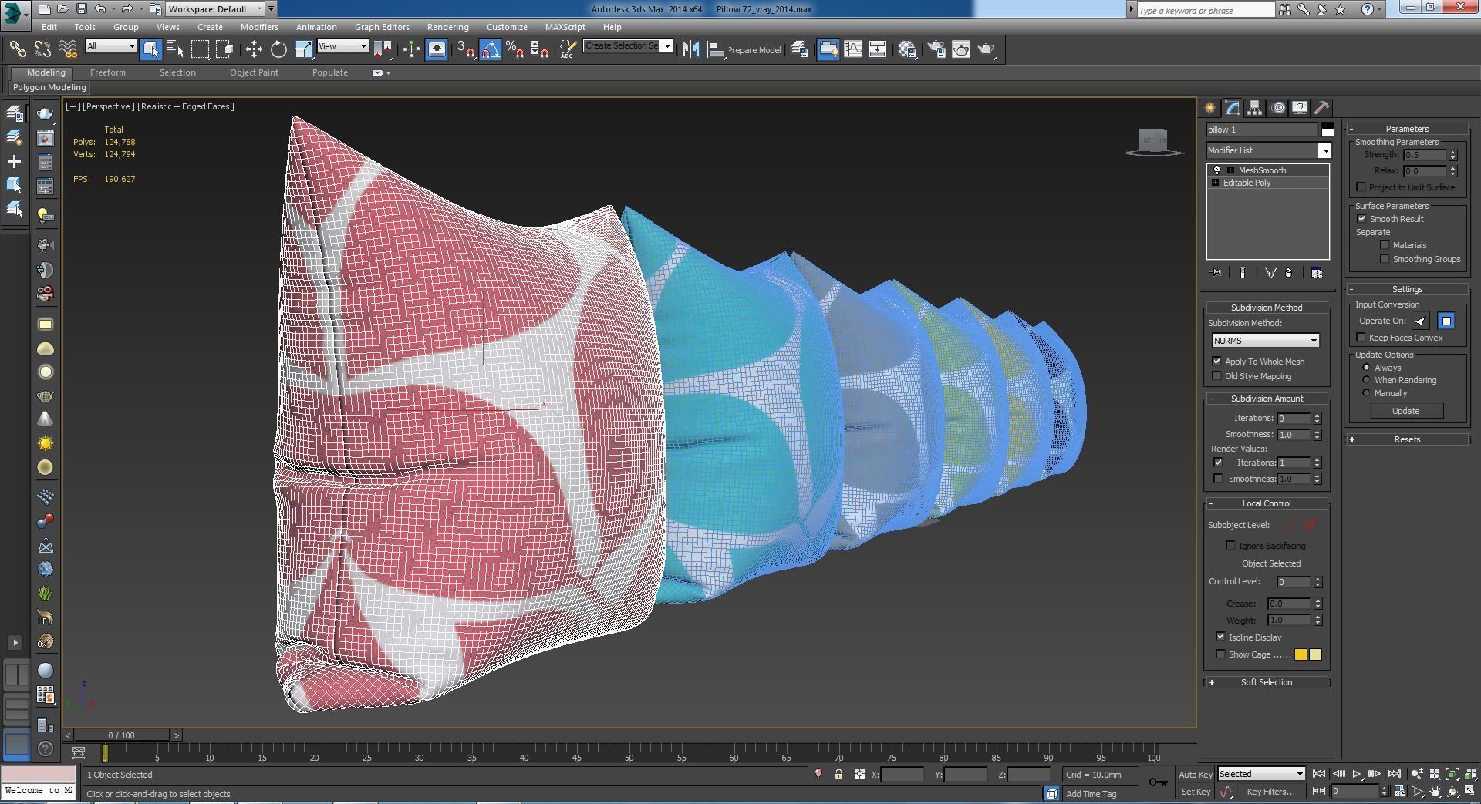Enable Project to Limit Surface checkbox
Image resolution: width=1481 pixels, height=804 pixels.
[x=1361, y=187]
